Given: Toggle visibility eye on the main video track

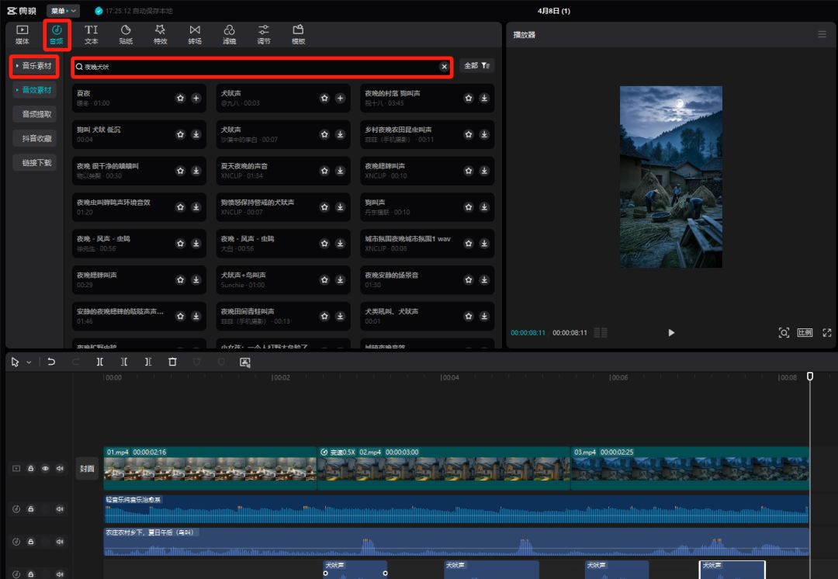Looking at the screenshot, I should 45,469.
